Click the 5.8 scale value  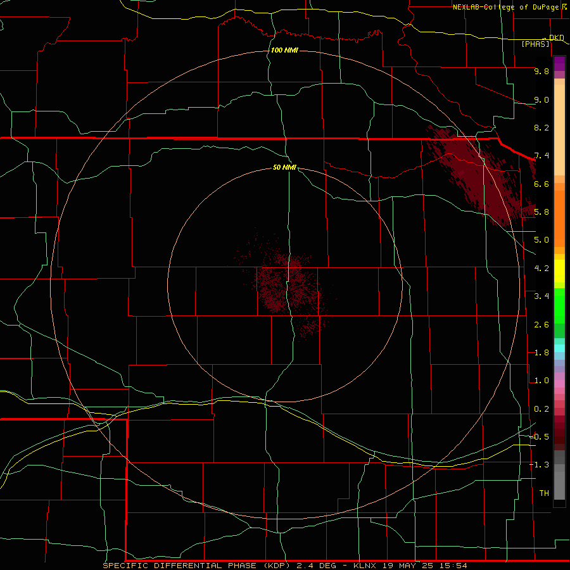(x=541, y=212)
